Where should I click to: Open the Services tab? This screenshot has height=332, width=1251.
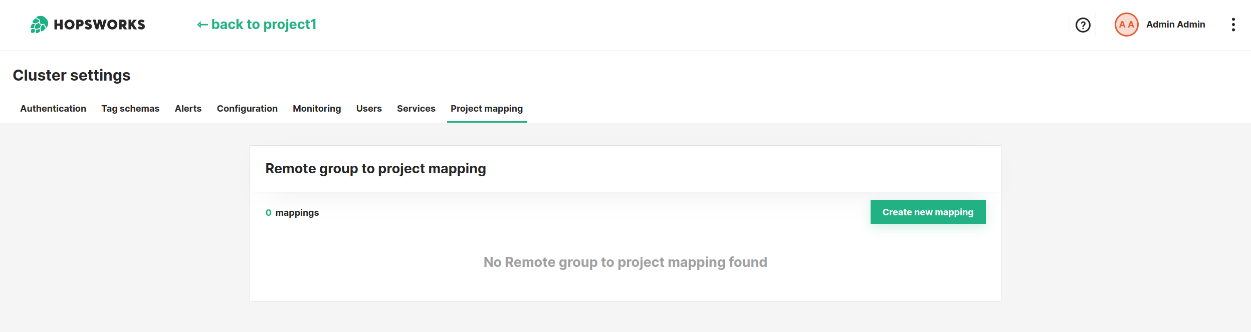[x=416, y=109]
